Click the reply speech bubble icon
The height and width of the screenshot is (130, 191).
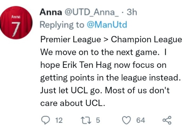point(46,120)
